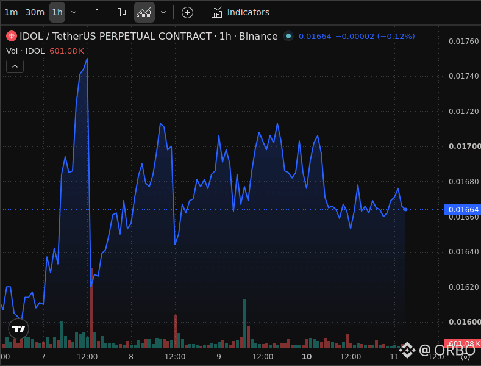481x366 pixels.
Task: Click the 0.01720 price axis label
Action: tap(463, 111)
